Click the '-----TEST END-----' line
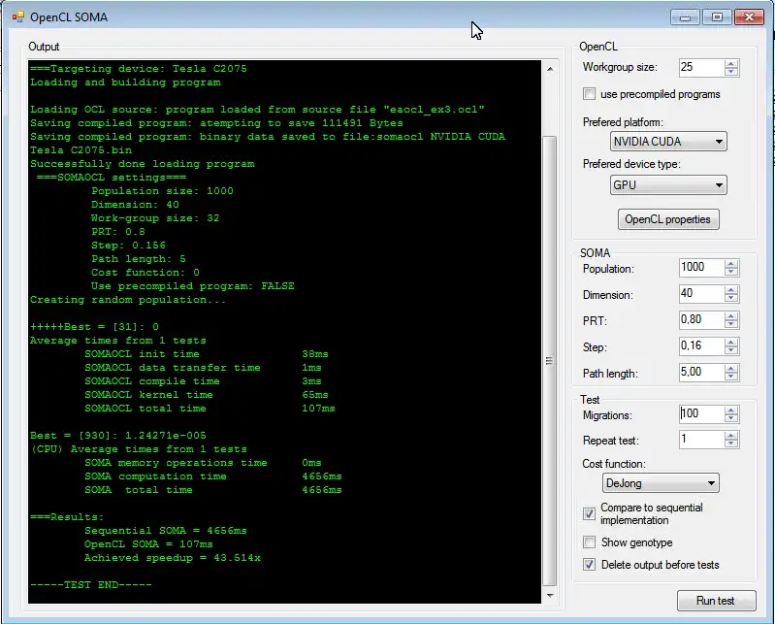Screen dimensions: 775x624 pos(91,585)
